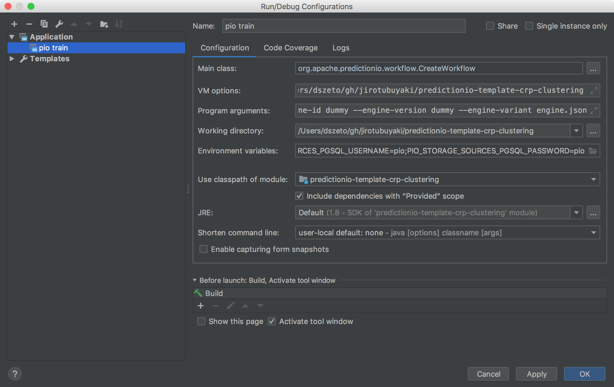Uncheck Include dependencies with Provided scope
The height and width of the screenshot is (387, 614).
pos(299,196)
